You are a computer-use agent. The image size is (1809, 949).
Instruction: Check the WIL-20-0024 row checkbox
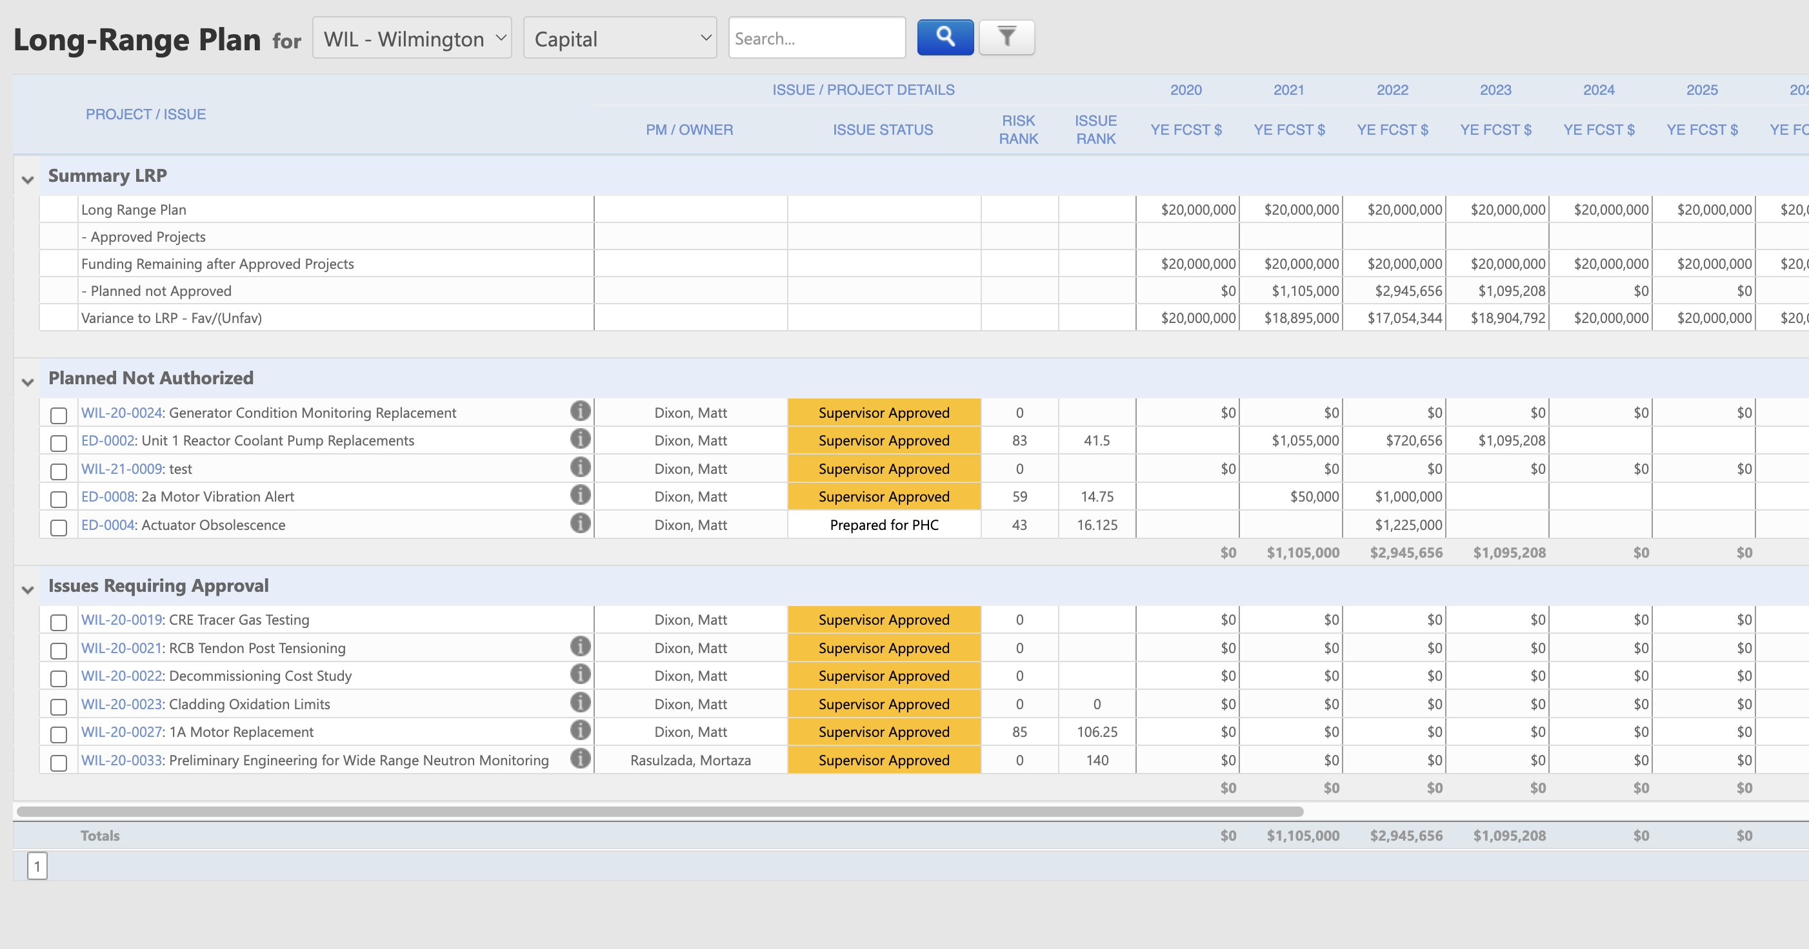pyautogui.click(x=59, y=416)
